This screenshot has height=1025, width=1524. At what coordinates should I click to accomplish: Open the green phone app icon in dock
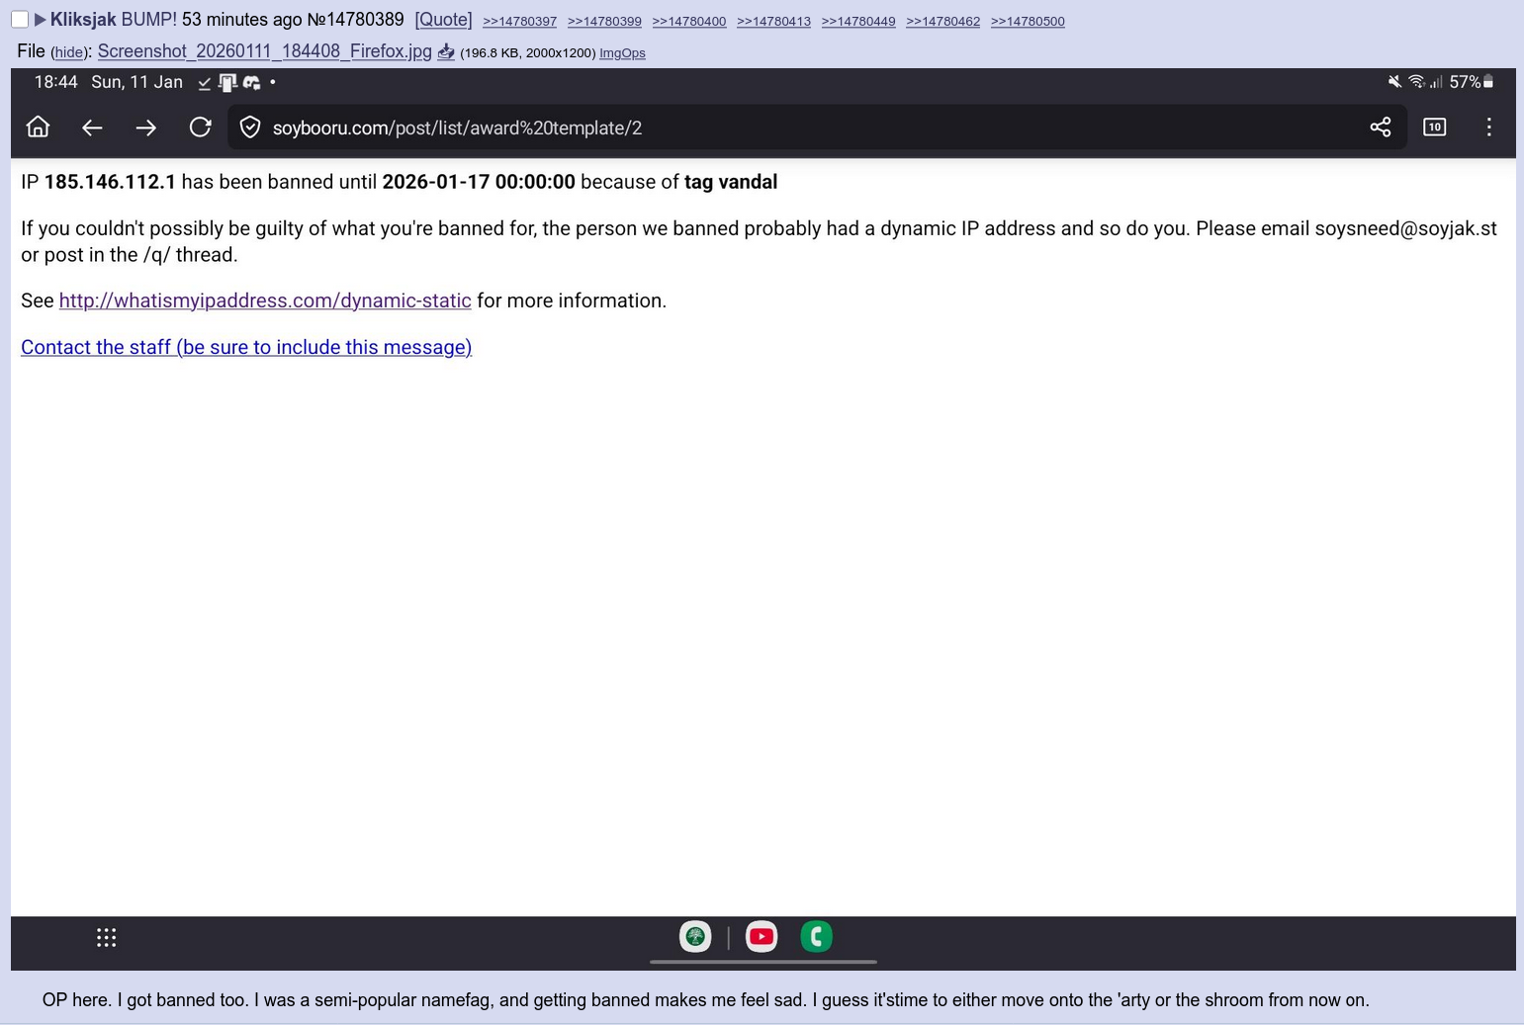click(817, 936)
